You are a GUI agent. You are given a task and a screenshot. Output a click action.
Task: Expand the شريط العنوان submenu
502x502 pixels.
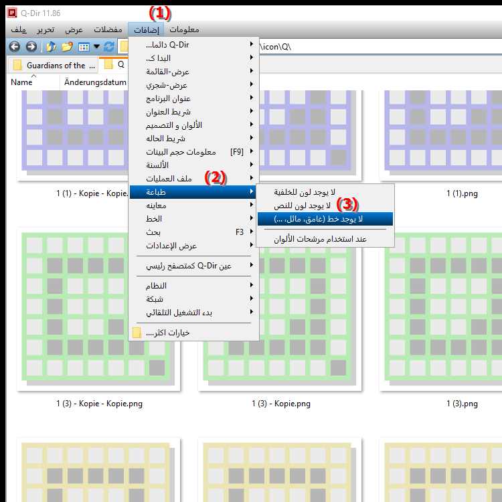[x=192, y=112]
